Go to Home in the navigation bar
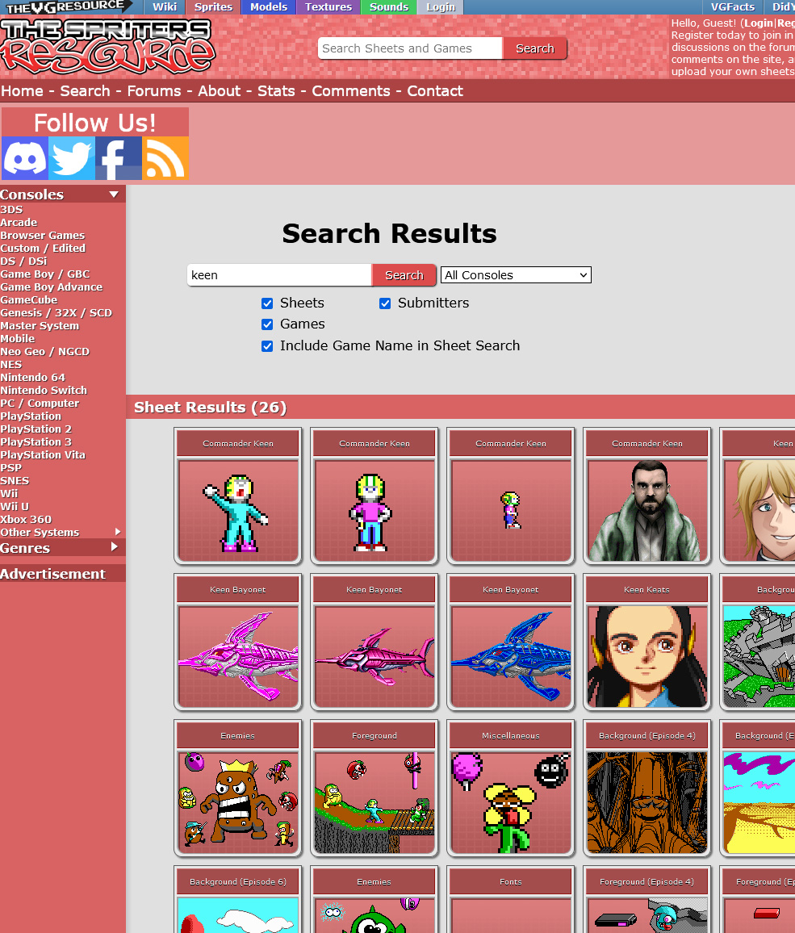 tap(22, 91)
